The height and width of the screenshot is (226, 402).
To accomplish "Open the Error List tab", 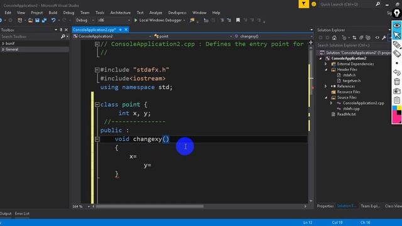I will pos(22,213).
